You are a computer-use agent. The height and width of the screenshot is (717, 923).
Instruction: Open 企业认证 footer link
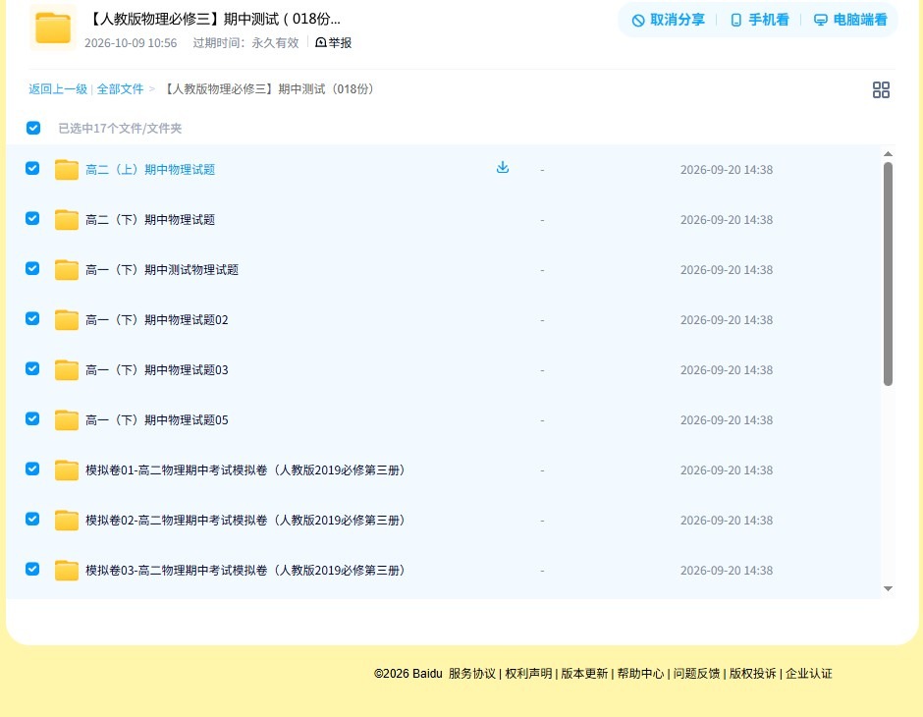point(809,674)
